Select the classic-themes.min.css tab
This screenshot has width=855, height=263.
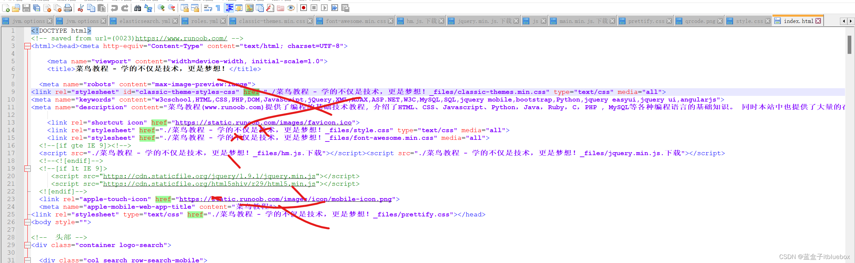[272, 21]
